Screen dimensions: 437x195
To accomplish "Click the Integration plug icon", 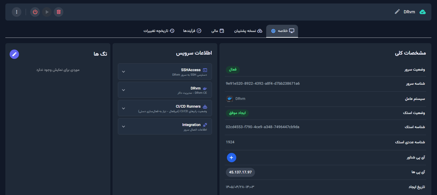I will pyautogui.click(x=205, y=125).
